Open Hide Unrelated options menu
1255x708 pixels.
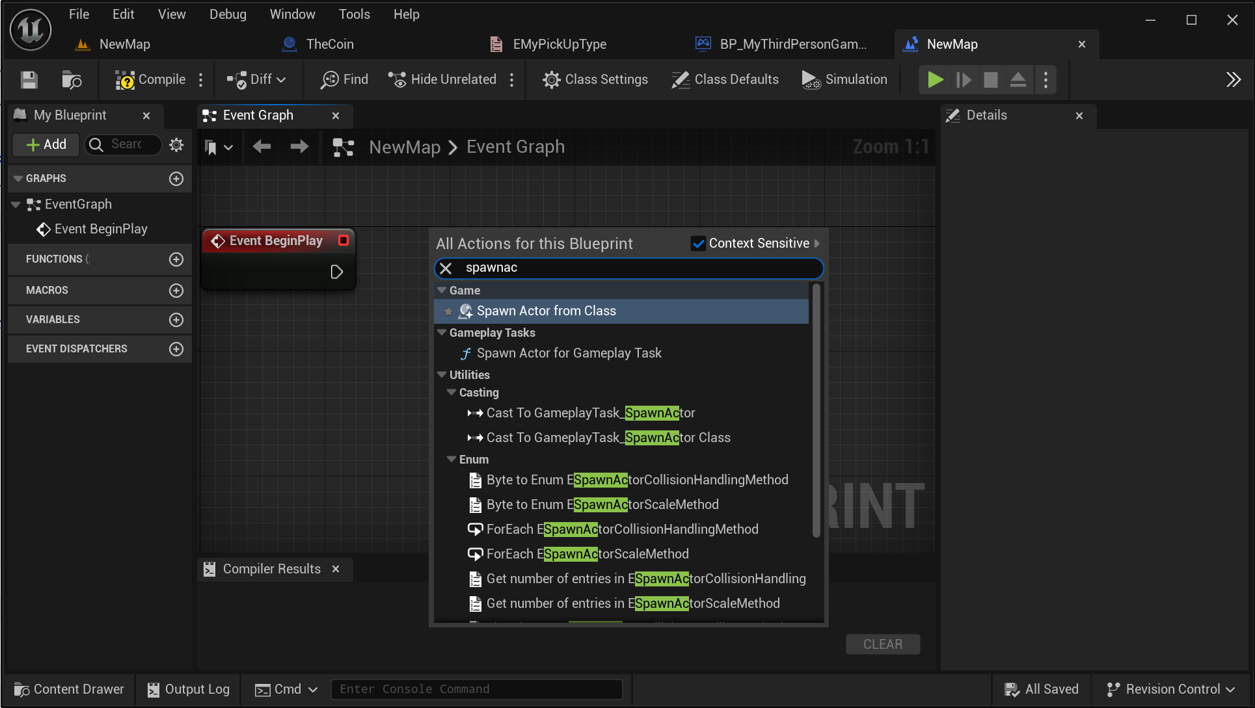tap(512, 80)
